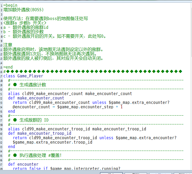Click the 'return cld99_make_encounter_troop_id unless' line

pos(95,138)
